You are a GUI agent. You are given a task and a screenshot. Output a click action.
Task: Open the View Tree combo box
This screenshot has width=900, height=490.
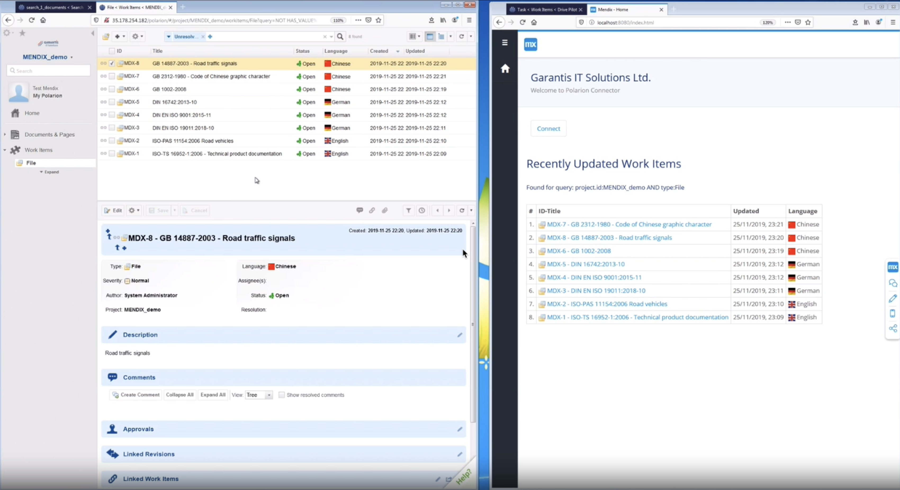click(259, 395)
